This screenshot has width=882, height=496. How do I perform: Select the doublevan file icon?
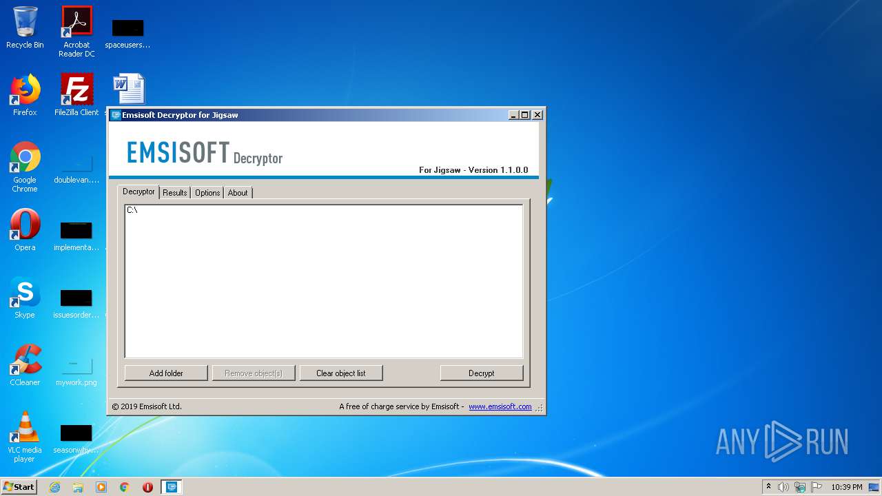[76, 169]
